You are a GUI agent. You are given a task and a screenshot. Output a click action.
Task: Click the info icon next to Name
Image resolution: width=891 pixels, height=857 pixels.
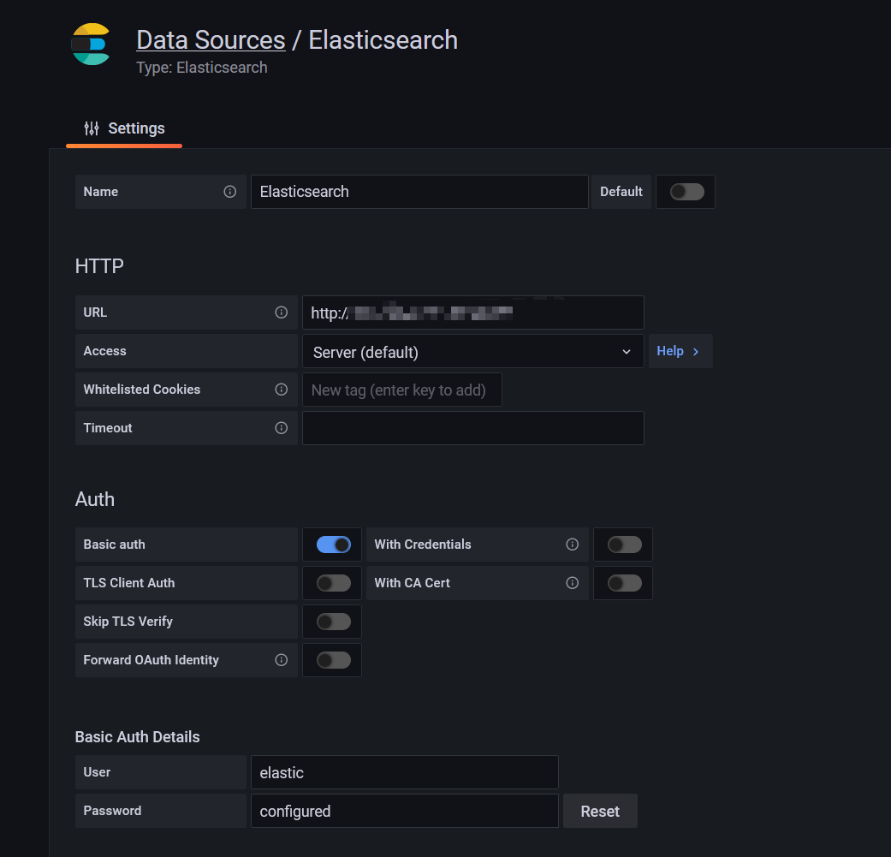point(229,192)
